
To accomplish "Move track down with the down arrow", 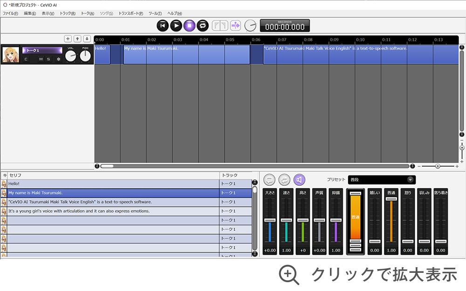I will 87,39.
